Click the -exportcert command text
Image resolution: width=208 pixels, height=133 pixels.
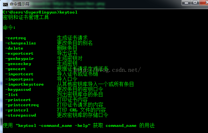coord(19,54)
